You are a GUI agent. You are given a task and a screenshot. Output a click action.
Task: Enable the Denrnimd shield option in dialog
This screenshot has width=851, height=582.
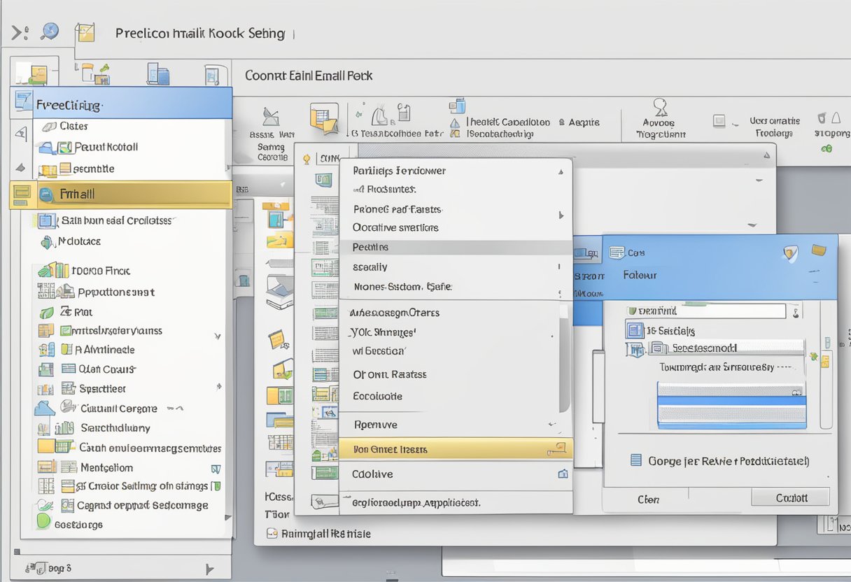pyautogui.click(x=634, y=310)
